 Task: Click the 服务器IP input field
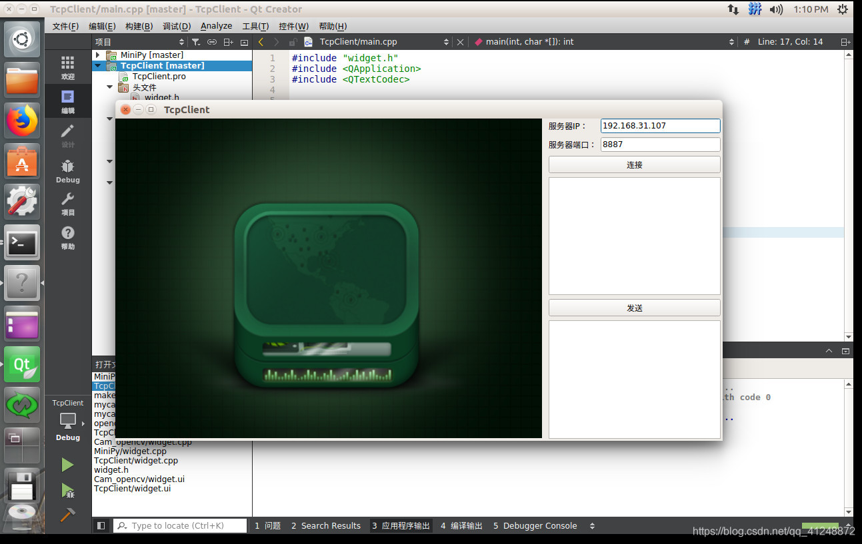tap(660, 125)
